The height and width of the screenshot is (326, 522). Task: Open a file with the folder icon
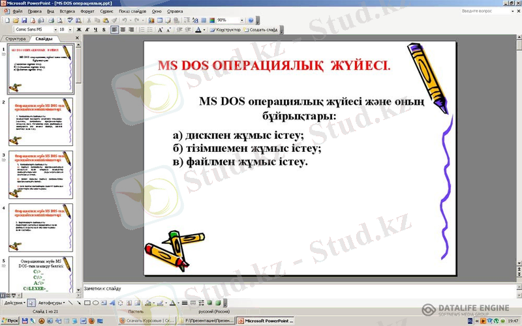[x=16, y=20]
